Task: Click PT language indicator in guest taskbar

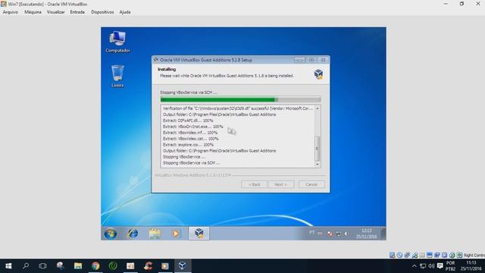Action: [x=311, y=233]
